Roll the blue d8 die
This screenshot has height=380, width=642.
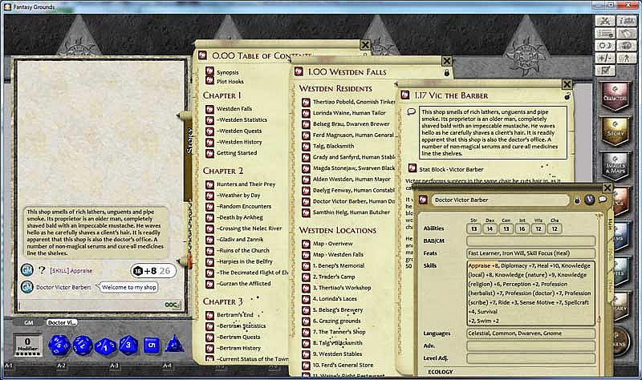pyautogui.click(x=128, y=345)
